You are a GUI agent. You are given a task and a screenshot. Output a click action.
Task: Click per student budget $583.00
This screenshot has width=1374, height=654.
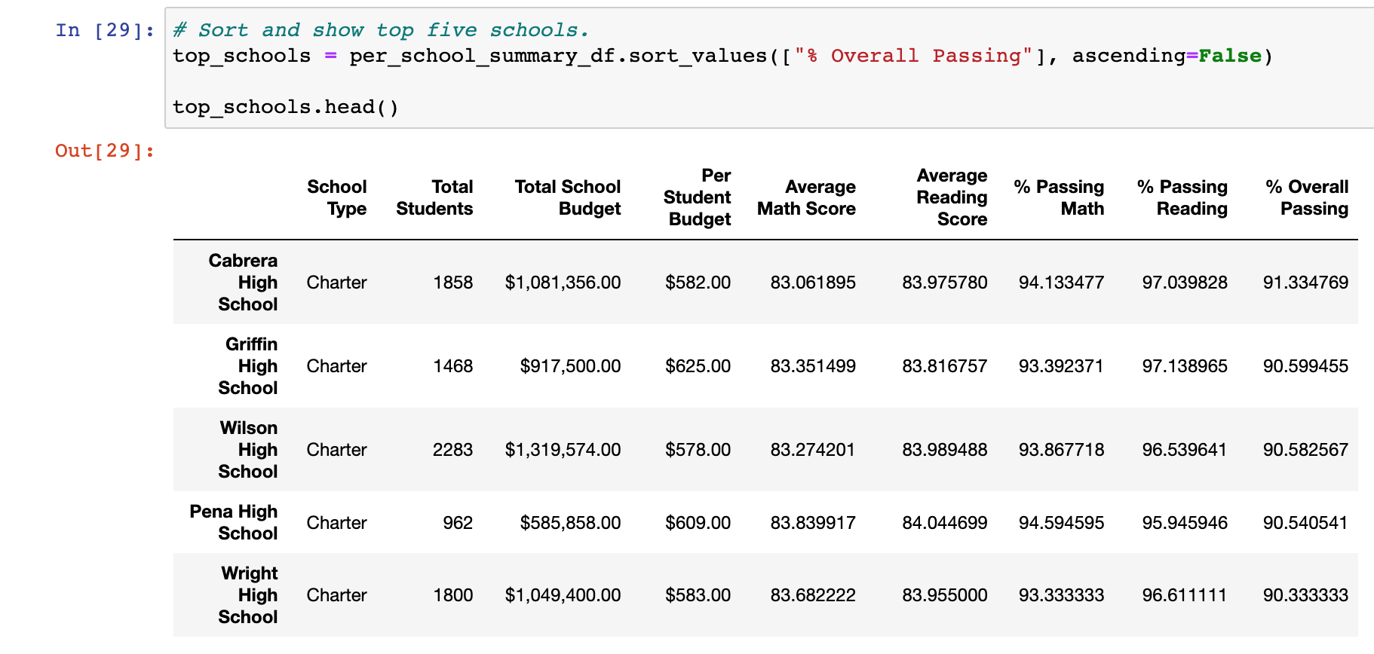pos(698,595)
